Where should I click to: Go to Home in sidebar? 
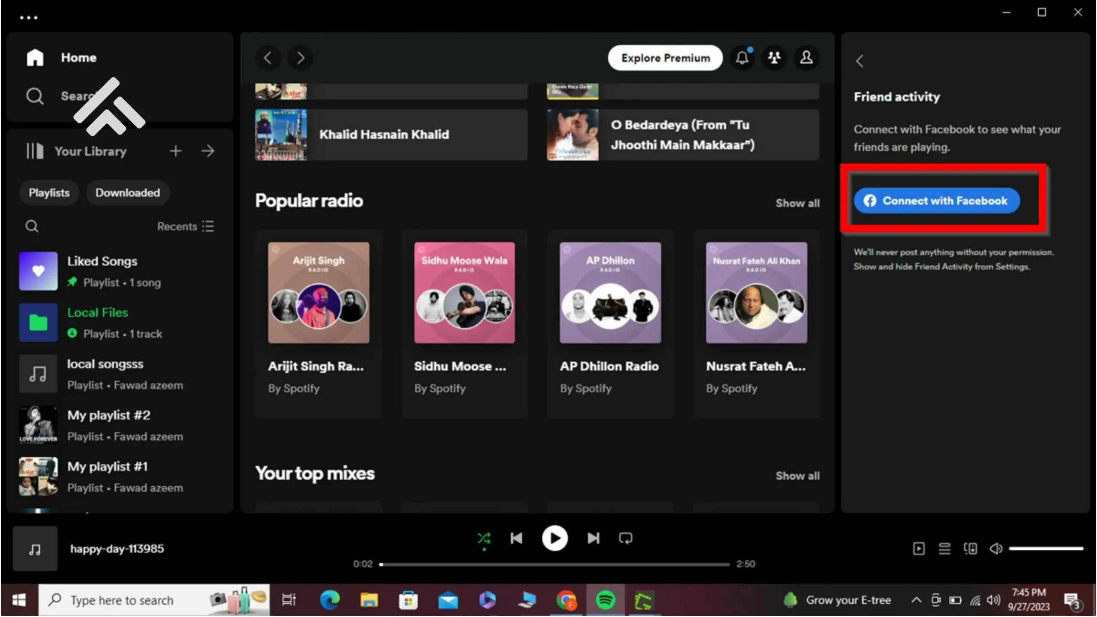[62, 57]
